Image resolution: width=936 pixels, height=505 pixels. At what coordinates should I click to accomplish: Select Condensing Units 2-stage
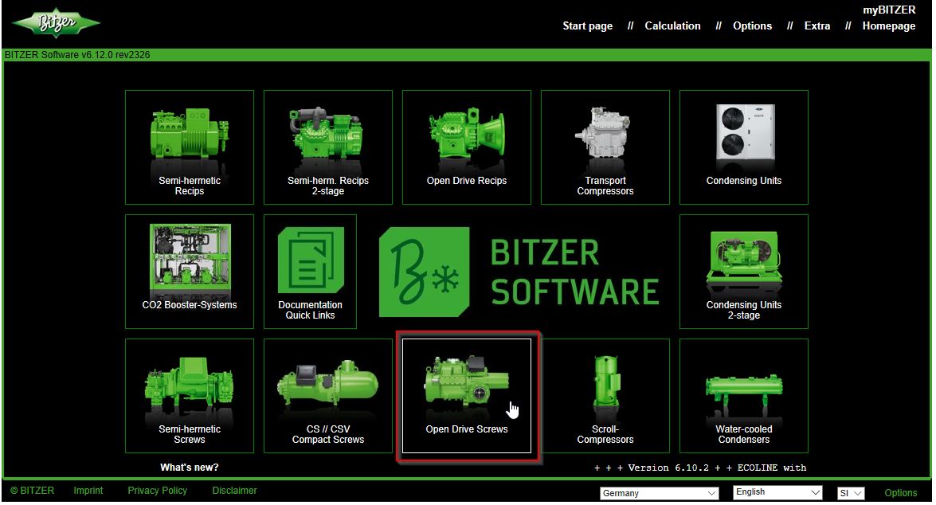743,271
